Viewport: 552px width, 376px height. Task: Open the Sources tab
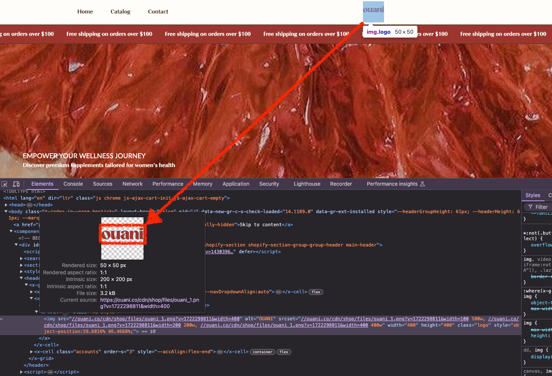point(103,184)
